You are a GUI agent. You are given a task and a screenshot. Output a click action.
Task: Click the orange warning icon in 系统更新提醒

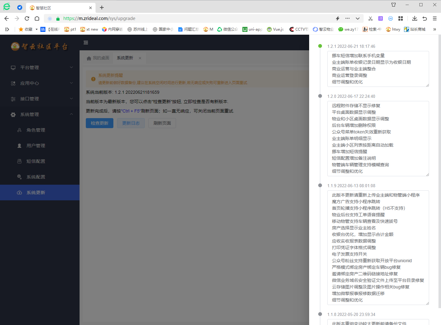pyautogui.click(x=93, y=79)
